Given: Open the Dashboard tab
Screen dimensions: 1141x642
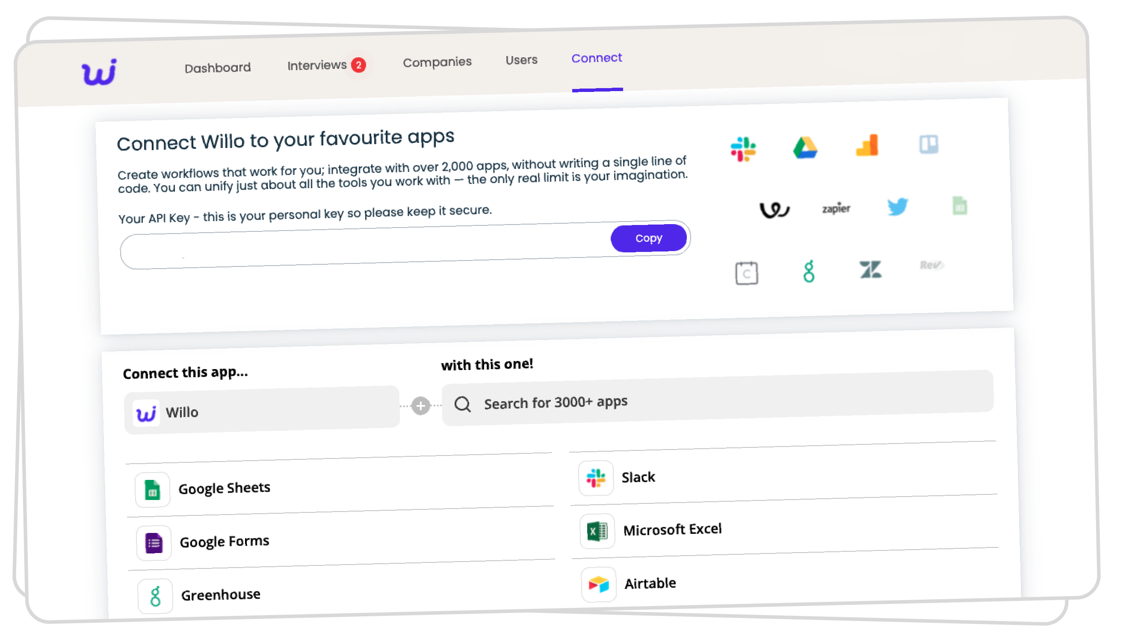Looking at the screenshot, I should coord(218,68).
